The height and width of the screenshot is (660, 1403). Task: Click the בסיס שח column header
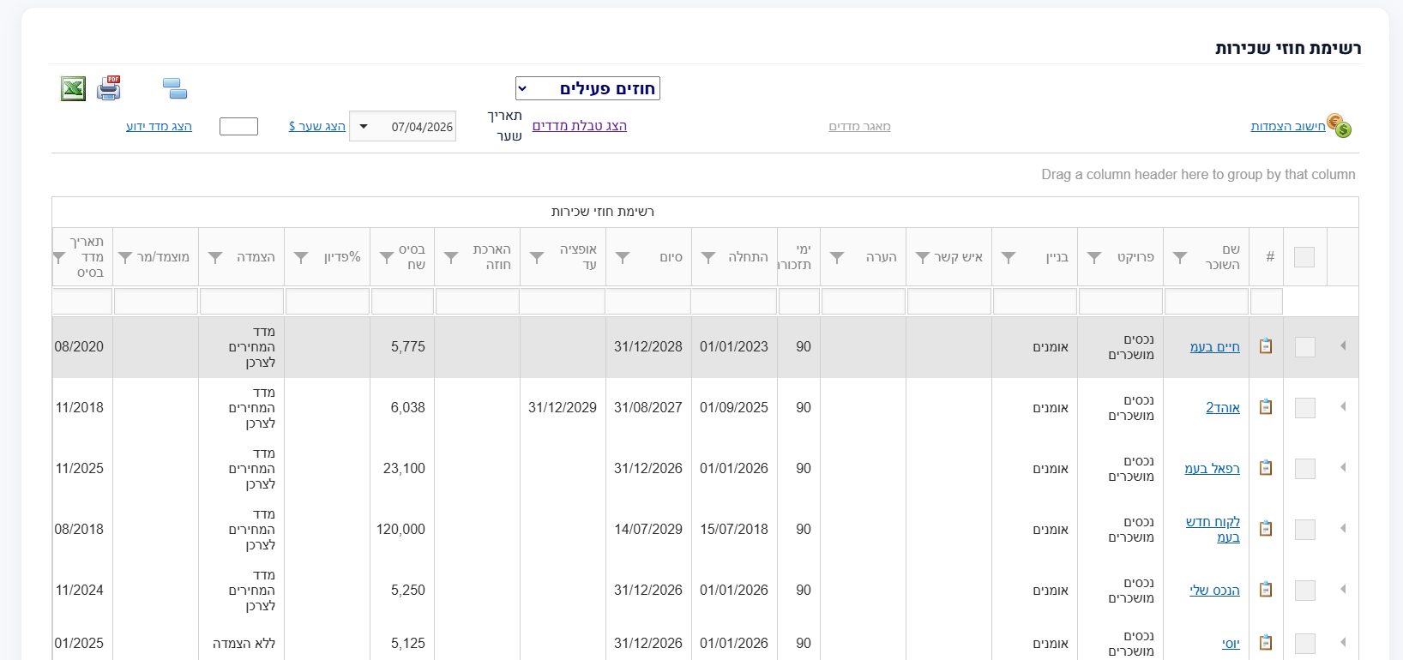point(412,257)
